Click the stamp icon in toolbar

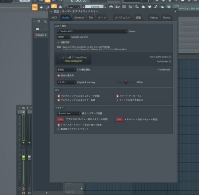[x=60, y=7]
